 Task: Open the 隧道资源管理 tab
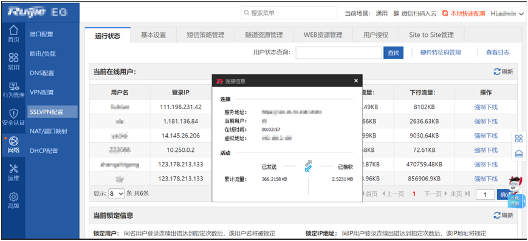click(264, 35)
